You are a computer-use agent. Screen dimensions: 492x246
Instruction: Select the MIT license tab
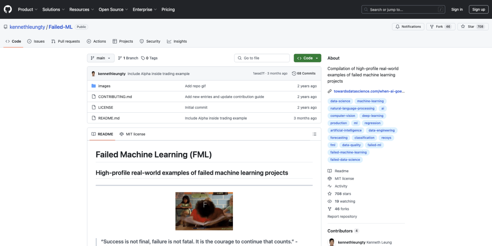pos(132,134)
